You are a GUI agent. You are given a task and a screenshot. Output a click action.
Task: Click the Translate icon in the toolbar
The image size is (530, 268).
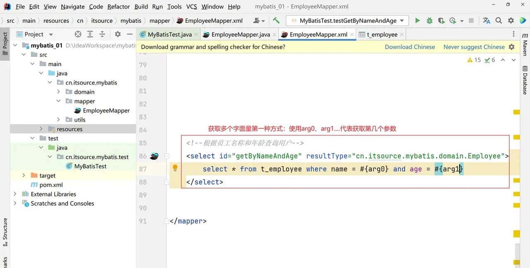coord(486,20)
